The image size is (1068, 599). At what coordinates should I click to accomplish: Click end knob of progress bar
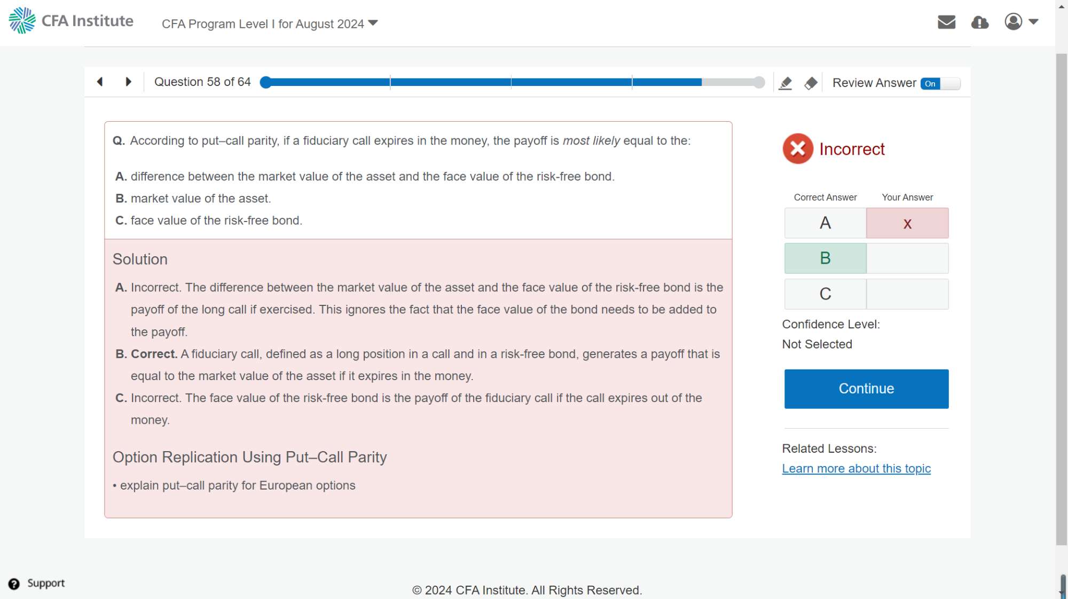(x=759, y=82)
